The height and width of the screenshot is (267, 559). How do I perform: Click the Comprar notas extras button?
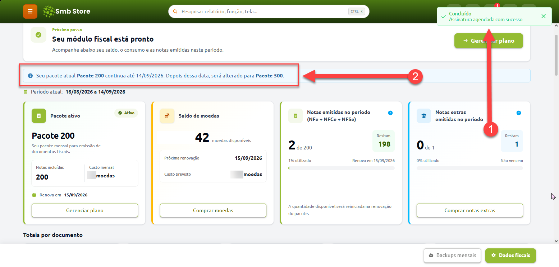(x=470, y=210)
